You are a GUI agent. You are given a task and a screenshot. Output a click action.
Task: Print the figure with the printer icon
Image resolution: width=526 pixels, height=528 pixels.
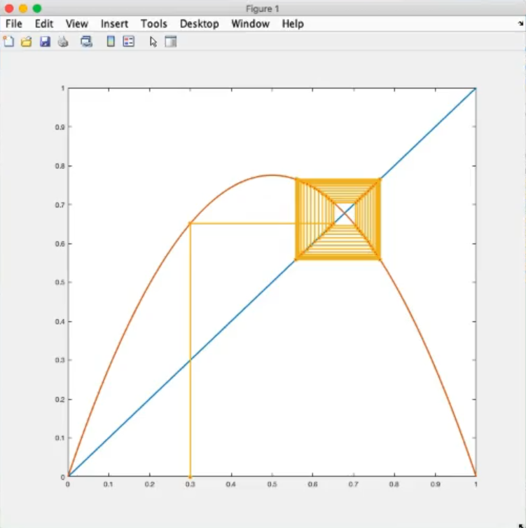(x=63, y=41)
